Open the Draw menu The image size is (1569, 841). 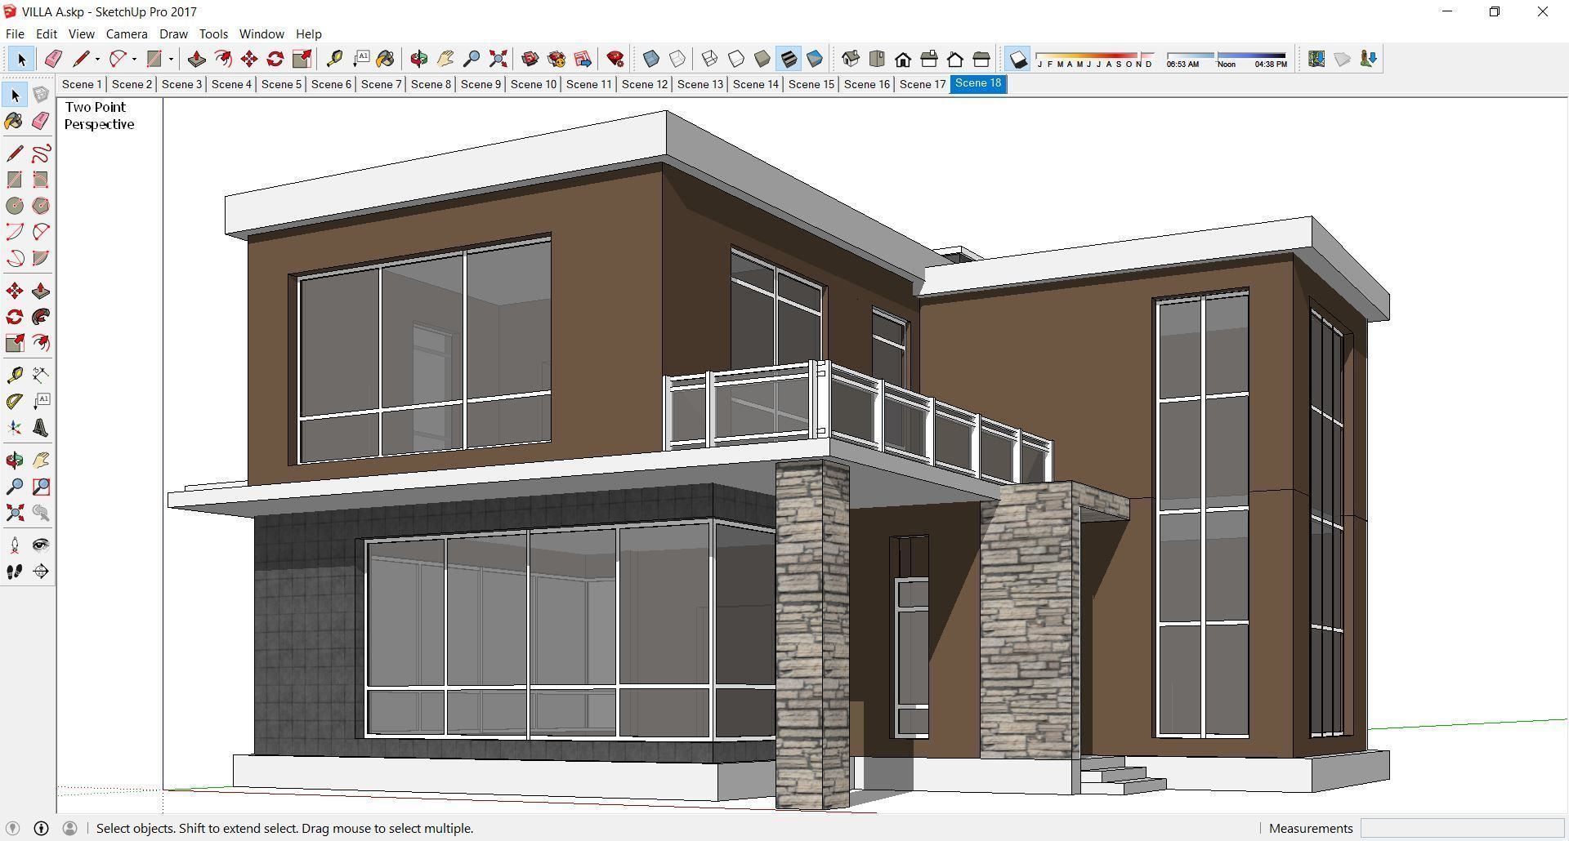[173, 33]
